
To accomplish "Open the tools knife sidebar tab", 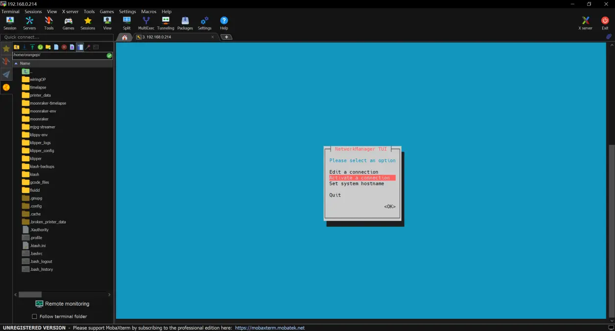I will 6,62.
